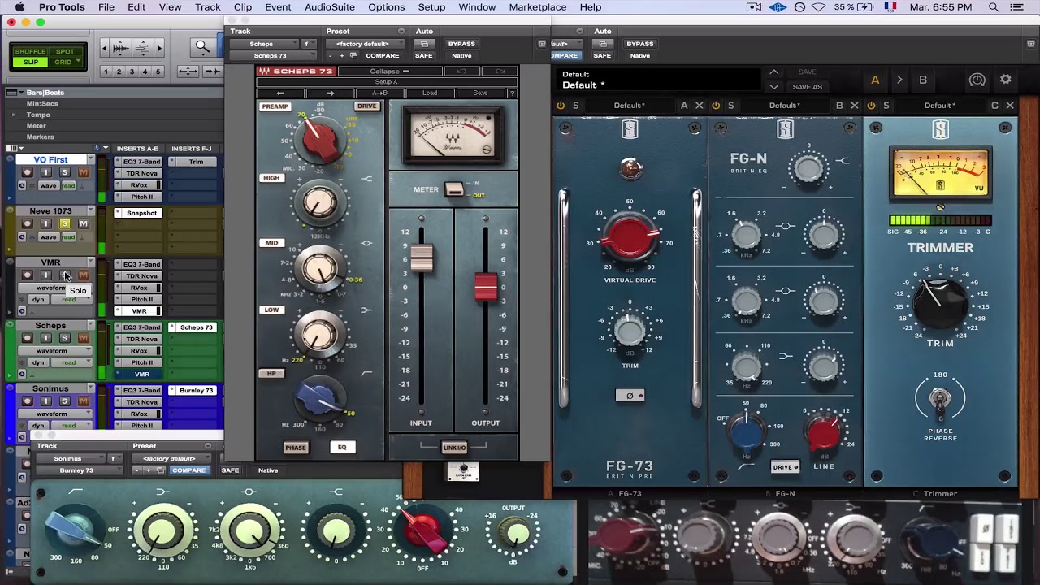Click the red output fader in Scheps 73
This screenshot has width=1040, height=585.
486,287
